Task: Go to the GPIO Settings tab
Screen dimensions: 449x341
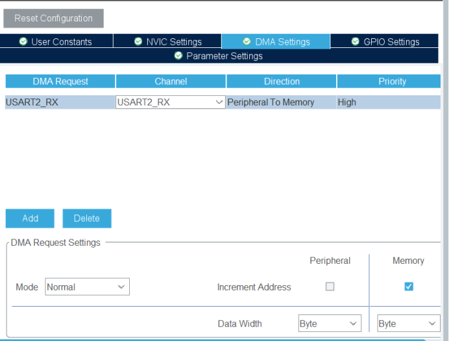Action: tap(385, 41)
